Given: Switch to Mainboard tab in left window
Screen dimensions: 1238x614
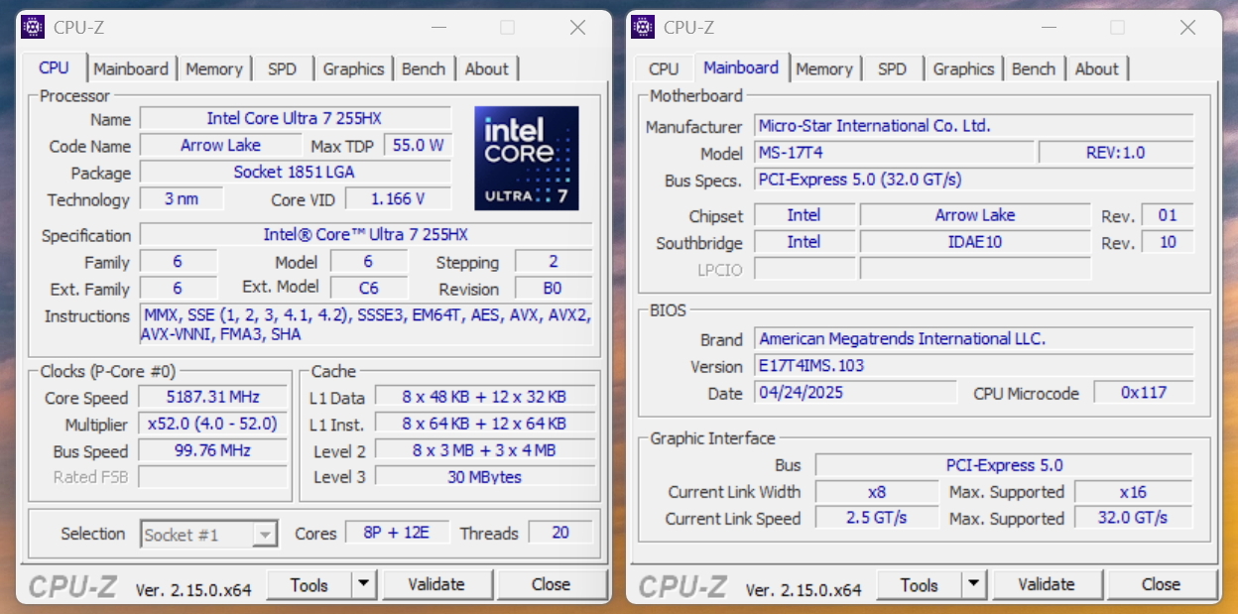Looking at the screenshot, I should (x=131, y=69).
